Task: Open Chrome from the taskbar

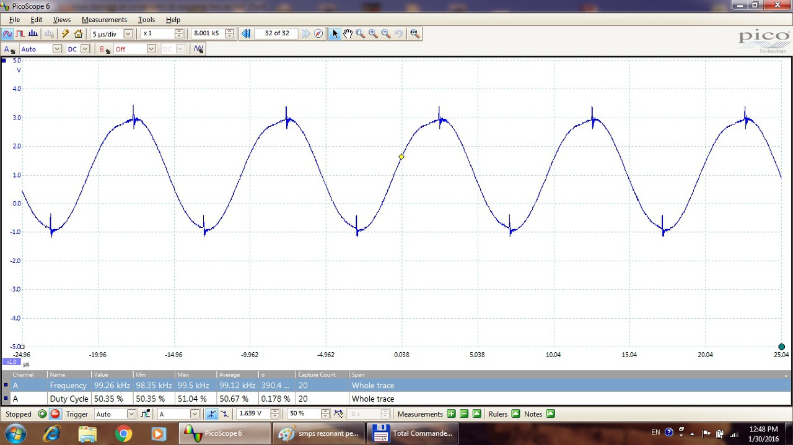Action: click(x=123, y=433)
